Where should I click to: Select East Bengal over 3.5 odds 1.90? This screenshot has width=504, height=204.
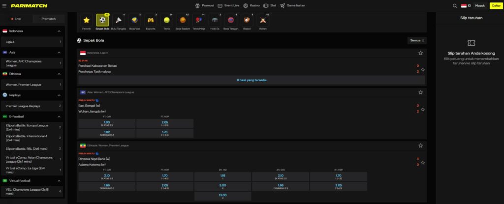coord(107,123)
